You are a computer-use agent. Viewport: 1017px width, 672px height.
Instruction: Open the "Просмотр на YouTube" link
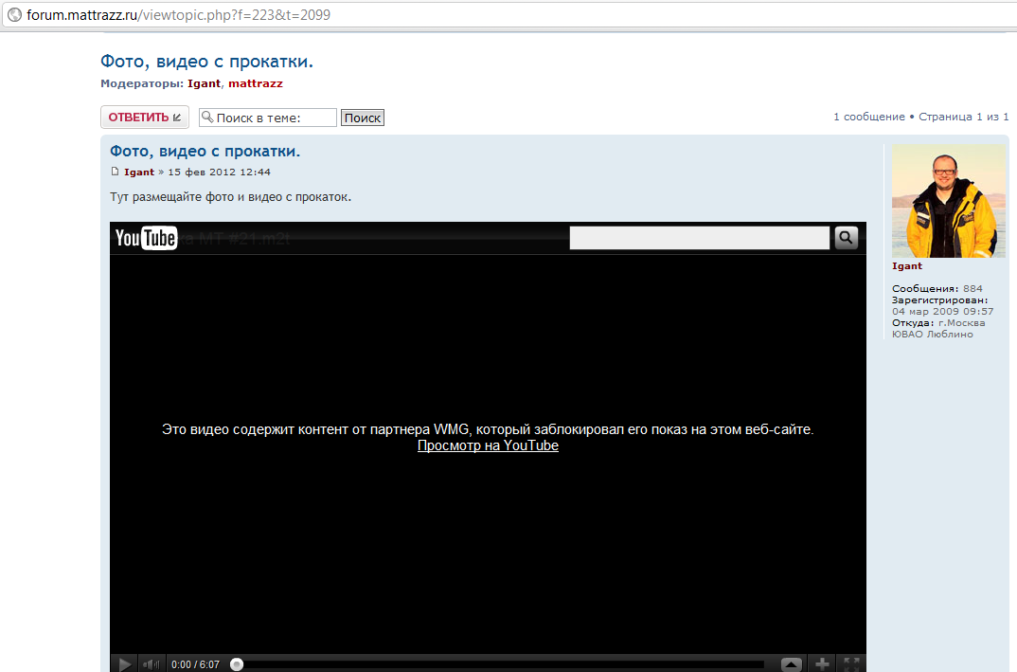point(488,445)
